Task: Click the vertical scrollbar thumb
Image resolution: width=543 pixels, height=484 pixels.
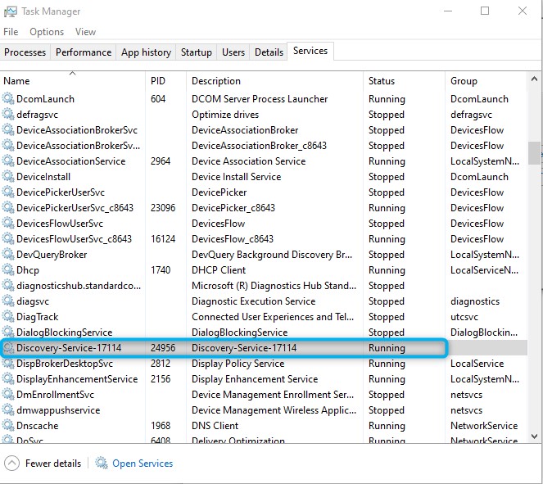Action: click(x=534, y=152)
